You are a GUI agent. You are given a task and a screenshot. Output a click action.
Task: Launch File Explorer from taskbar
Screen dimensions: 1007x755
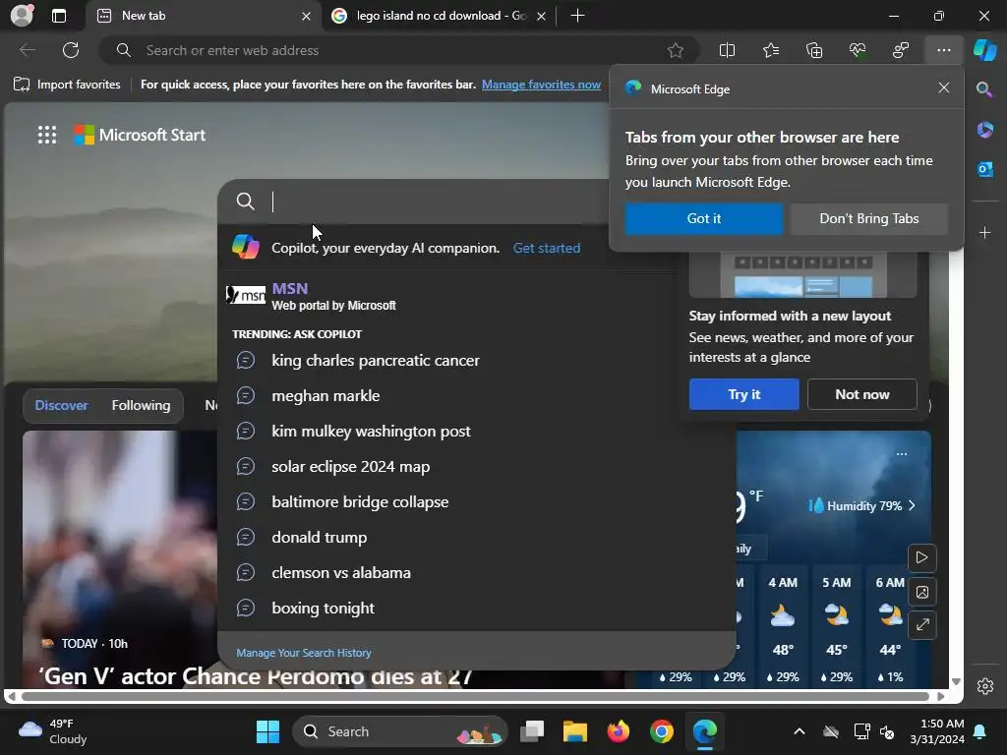[x=574, y=731]
